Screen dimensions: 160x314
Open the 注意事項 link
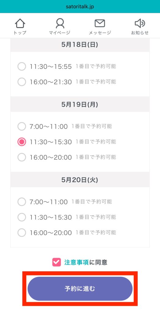[76, 262]
